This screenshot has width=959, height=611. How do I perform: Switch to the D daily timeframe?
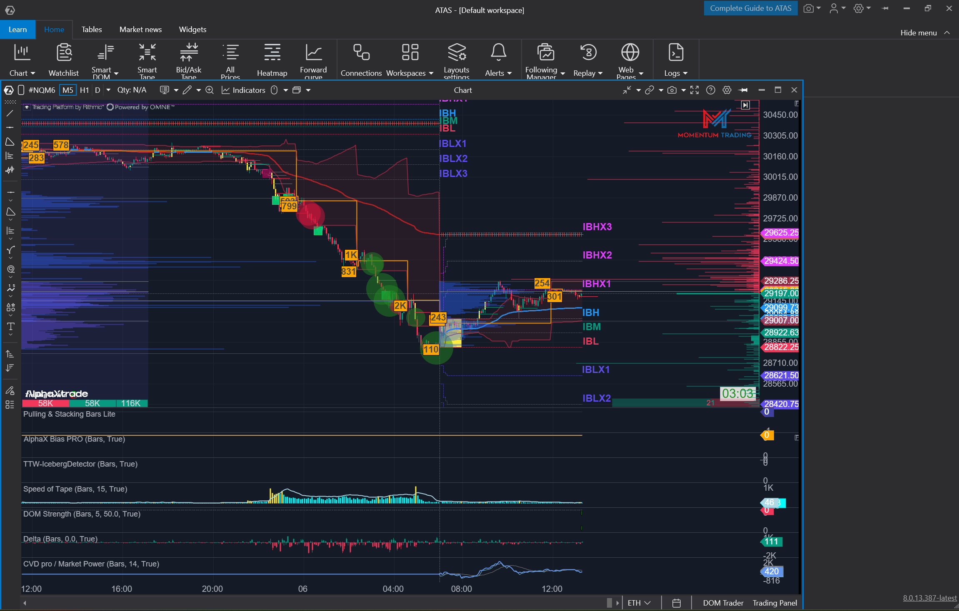(97, 90)
